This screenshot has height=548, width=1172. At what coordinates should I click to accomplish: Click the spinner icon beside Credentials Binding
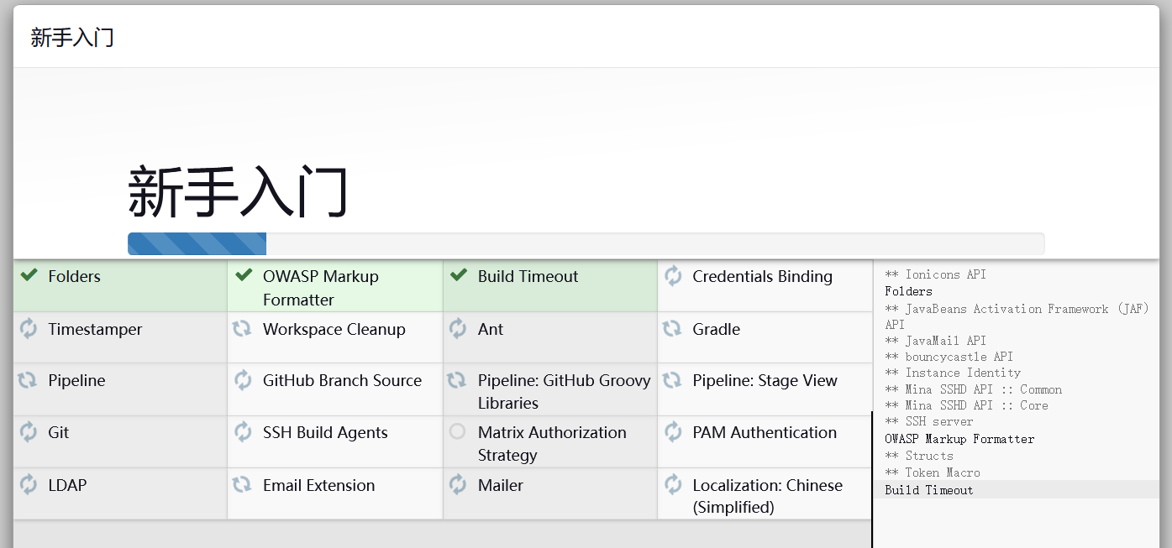[673, 275]
